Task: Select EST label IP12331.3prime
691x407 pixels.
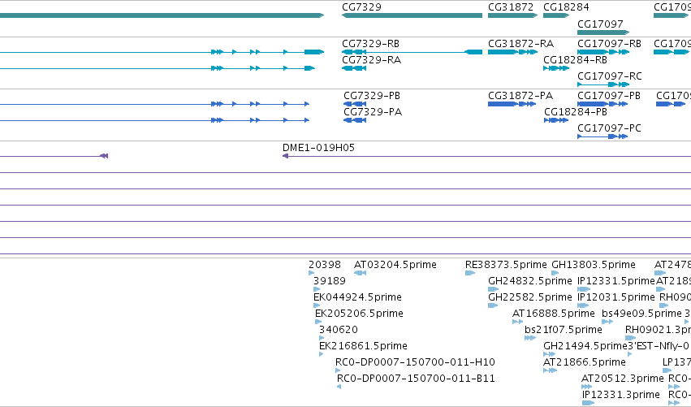Action: [621, 395]
